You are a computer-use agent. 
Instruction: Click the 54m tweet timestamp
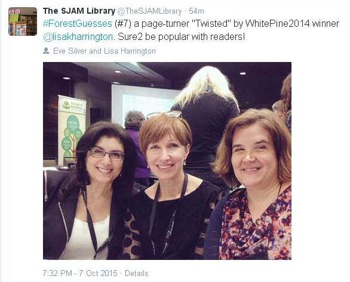(197, 11)
